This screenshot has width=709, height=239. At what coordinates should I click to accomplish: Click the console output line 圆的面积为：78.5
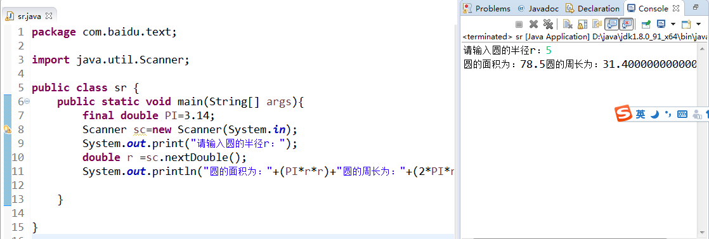point(505,63)
